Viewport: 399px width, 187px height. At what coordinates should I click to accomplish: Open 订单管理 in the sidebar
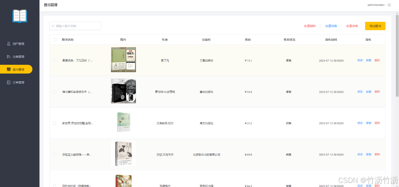16,82
